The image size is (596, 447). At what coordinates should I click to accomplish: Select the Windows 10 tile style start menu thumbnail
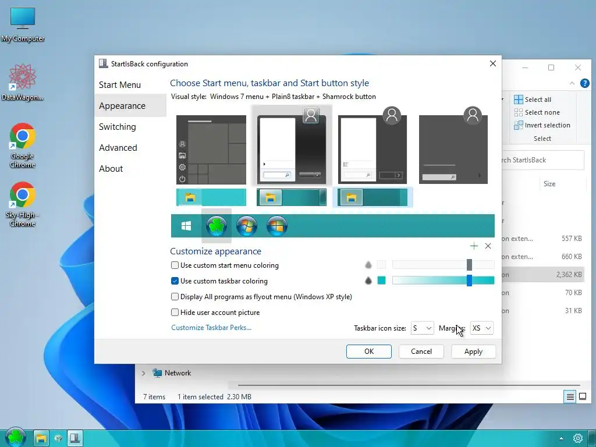(211, 150)
